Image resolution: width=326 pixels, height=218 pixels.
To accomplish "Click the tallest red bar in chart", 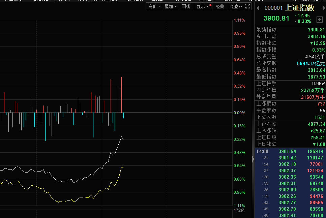I will (x=121, y=94).
